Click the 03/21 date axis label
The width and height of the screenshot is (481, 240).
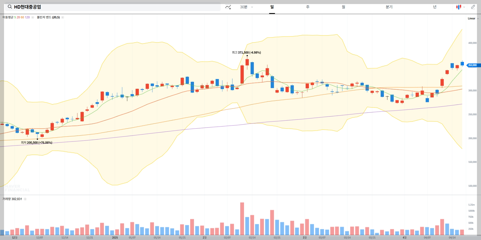(372, 238)
